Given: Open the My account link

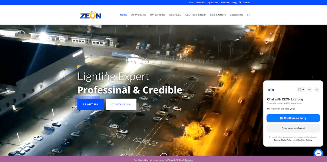Looking at the screenshot, I should click(213, 2).
